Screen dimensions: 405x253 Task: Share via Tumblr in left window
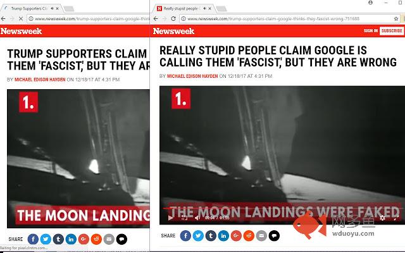(x=58, y=239)
